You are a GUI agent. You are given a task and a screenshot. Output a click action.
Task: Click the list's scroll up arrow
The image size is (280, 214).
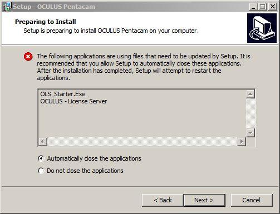(250, 94)
